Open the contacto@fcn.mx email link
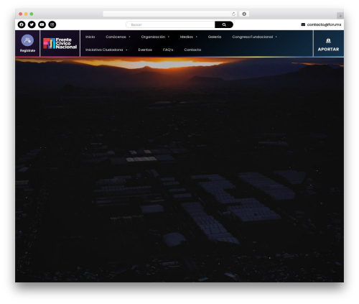 pos(324,24)
